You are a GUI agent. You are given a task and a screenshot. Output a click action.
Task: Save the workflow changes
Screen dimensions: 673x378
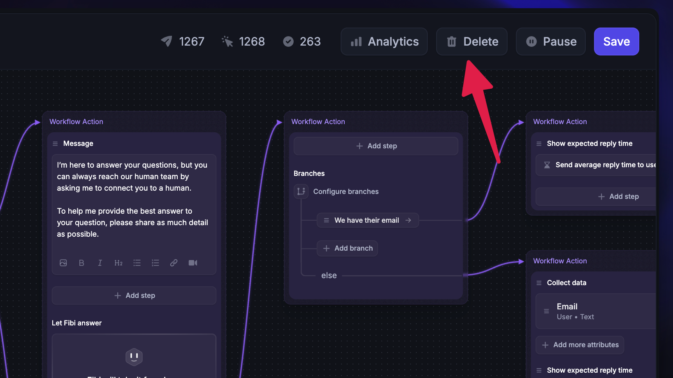point(616,41)
